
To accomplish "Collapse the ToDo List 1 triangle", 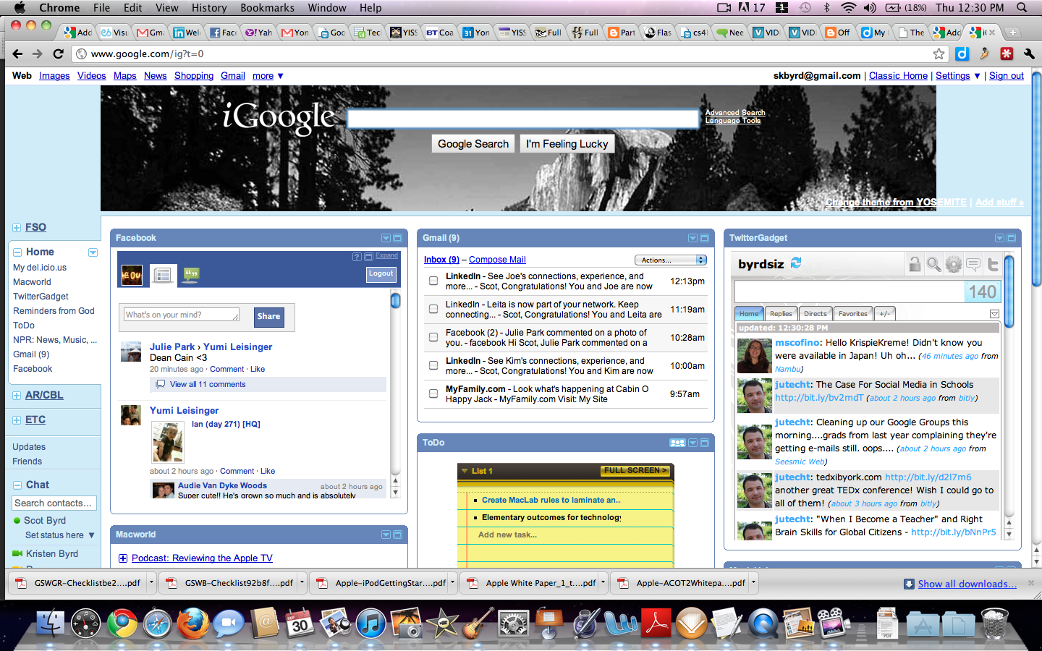I will (x=465, y=471).
